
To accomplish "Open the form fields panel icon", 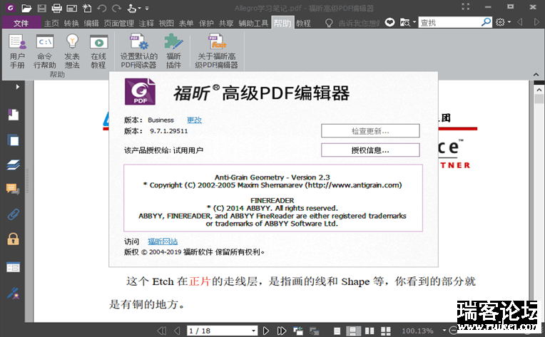I will (x=14, y=267).
